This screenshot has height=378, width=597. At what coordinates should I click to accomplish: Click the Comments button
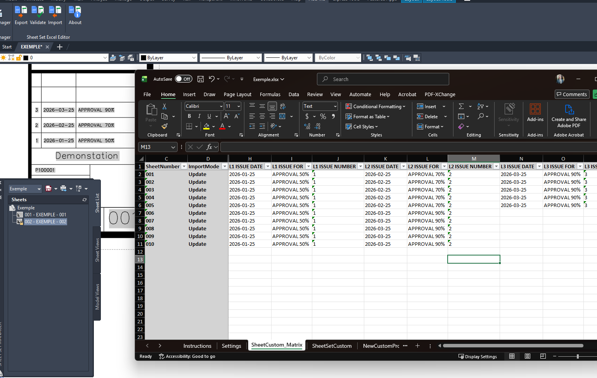572,94
